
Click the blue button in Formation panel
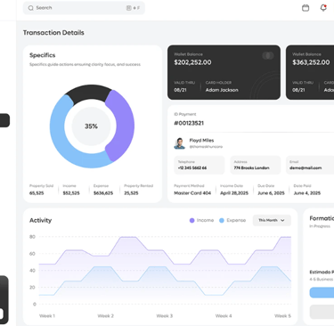(322, 292)
